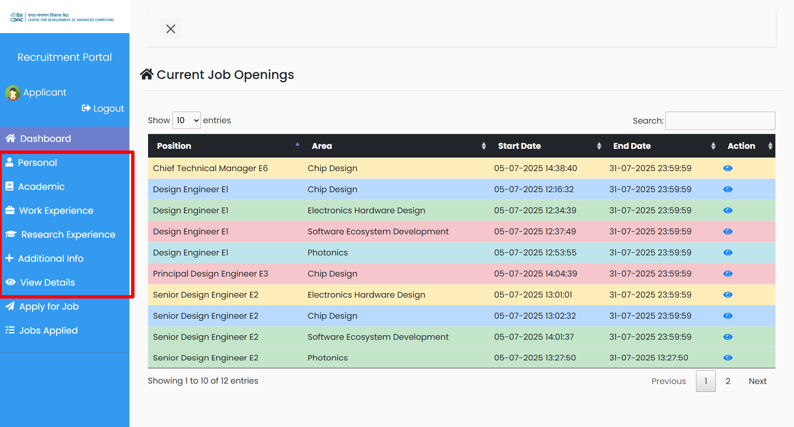794x427 pixels.
Task: Click the Search input field
Action: click(x=720, y=121)
